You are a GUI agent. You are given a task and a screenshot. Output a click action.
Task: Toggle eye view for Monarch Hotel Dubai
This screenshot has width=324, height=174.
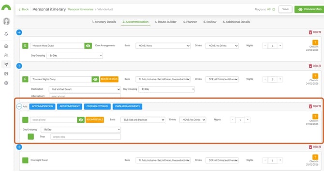click(88, 45)
